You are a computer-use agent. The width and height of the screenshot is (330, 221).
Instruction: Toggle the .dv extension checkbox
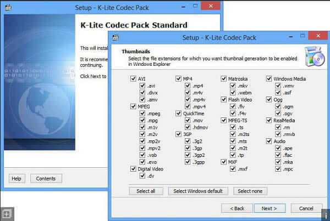tap(142, 175)
